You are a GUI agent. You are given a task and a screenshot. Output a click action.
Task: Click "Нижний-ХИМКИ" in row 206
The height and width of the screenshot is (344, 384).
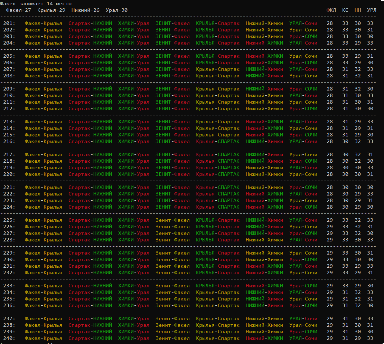pyautogui.click(x=264, y=63)
